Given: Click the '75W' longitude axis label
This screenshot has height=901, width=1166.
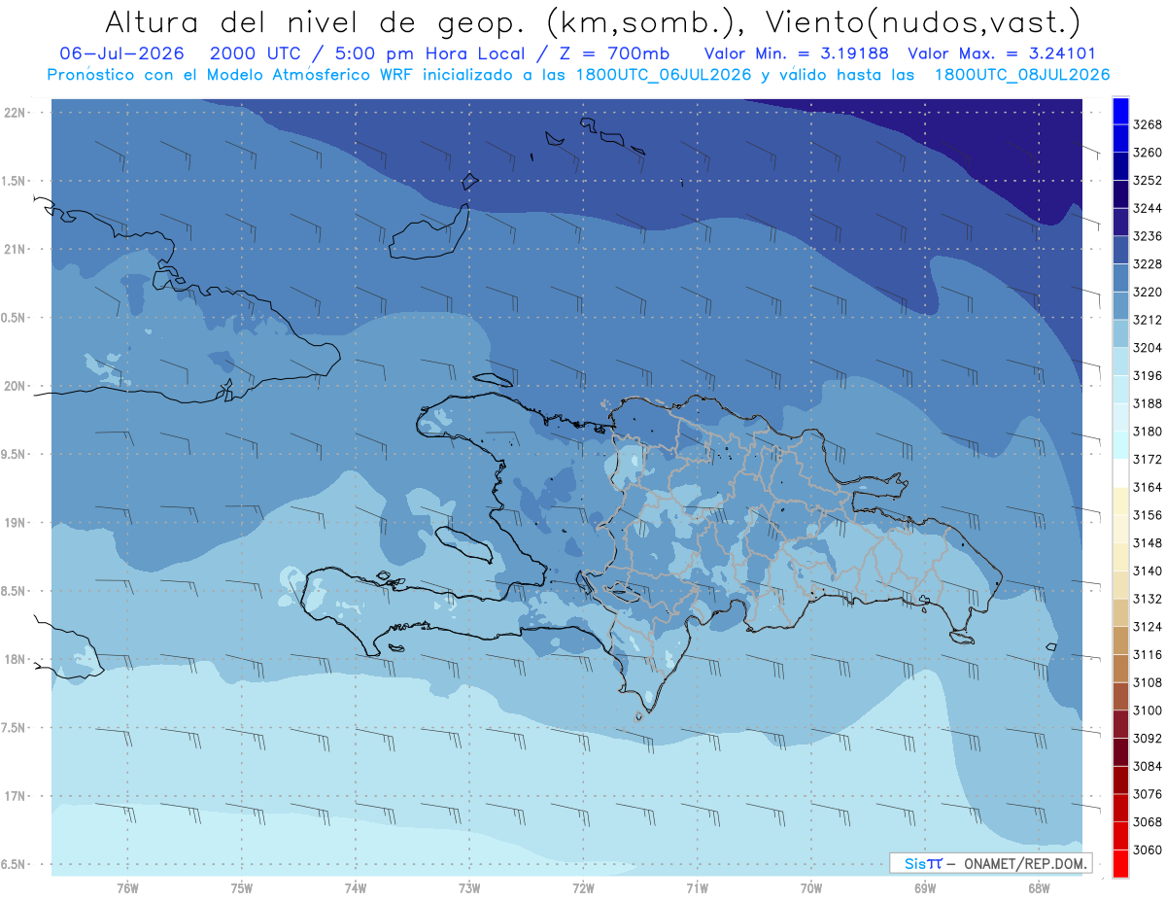Looking at the screenshot, I should (x=242, y=887).
